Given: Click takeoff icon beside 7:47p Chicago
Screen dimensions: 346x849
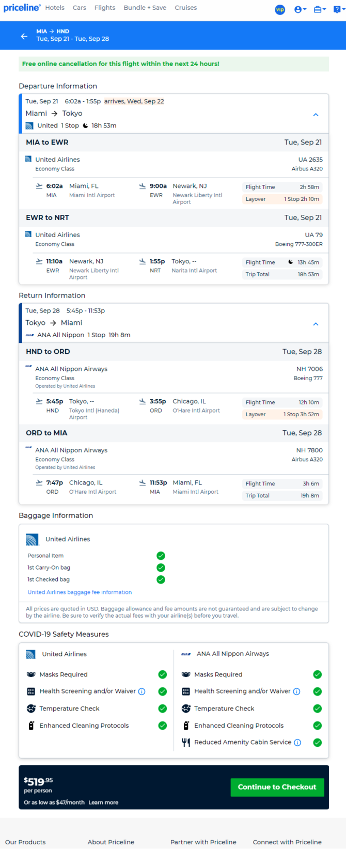Looking at the screenshot, I should pyautogui.click(x=39, y=483).
